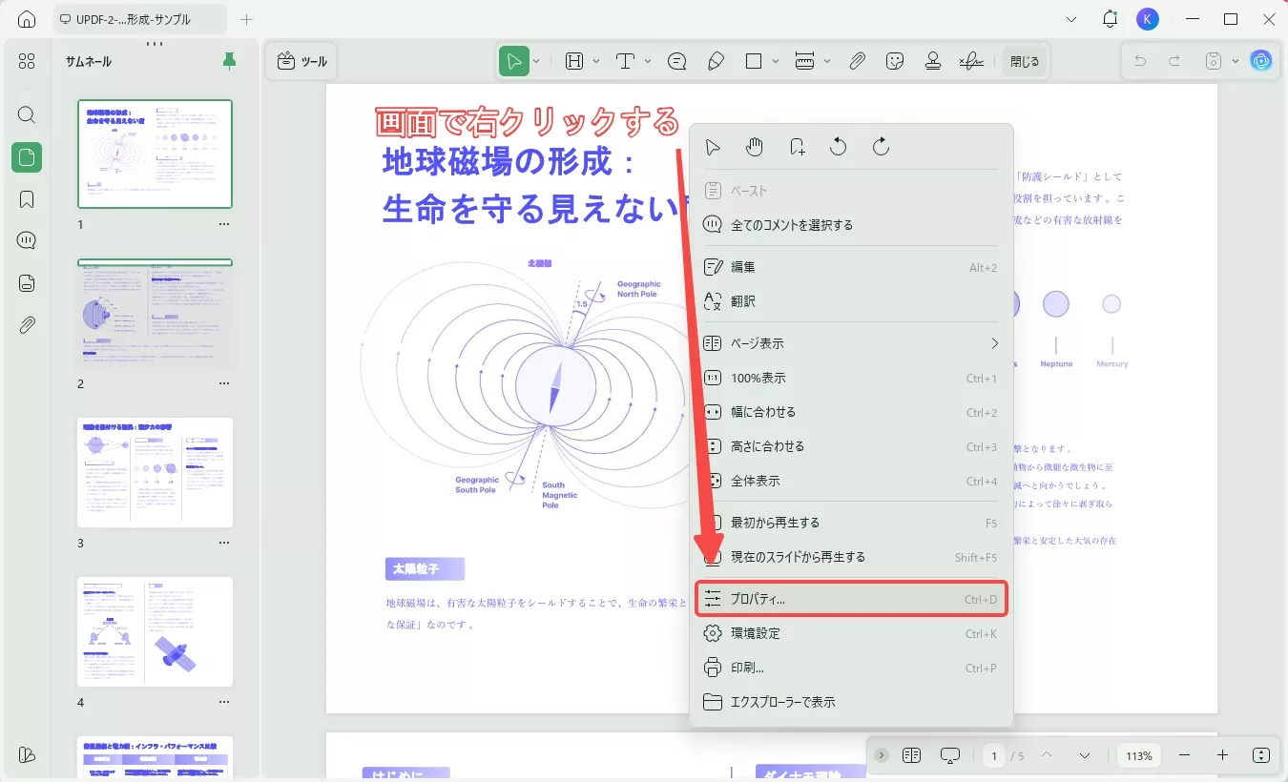Select the highlighter annotation tool
Screen dimensions: 1288x782
point(717,60)
